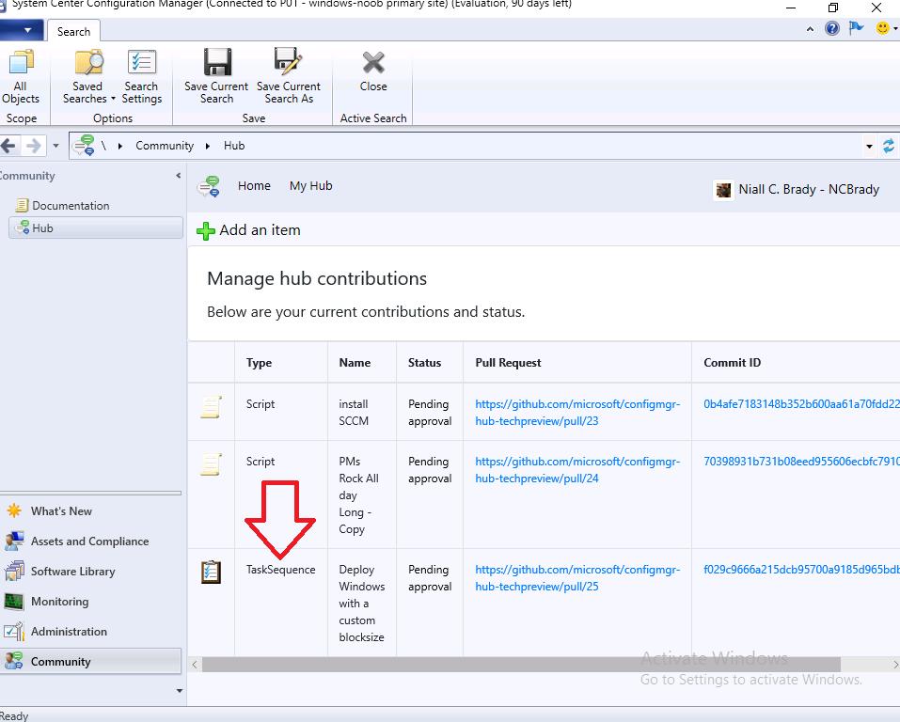Collapse the Community navigation pane
Viewport: 900px width, 722px height.
(x=179, y=176)
